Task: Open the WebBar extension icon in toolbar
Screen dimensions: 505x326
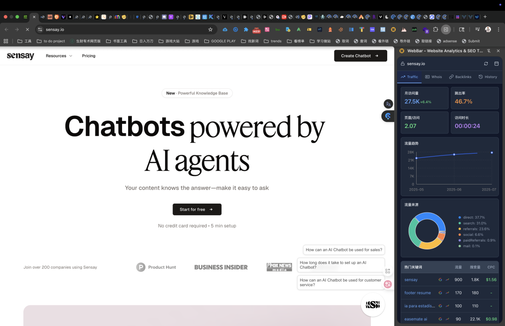Action: [393, 29]
